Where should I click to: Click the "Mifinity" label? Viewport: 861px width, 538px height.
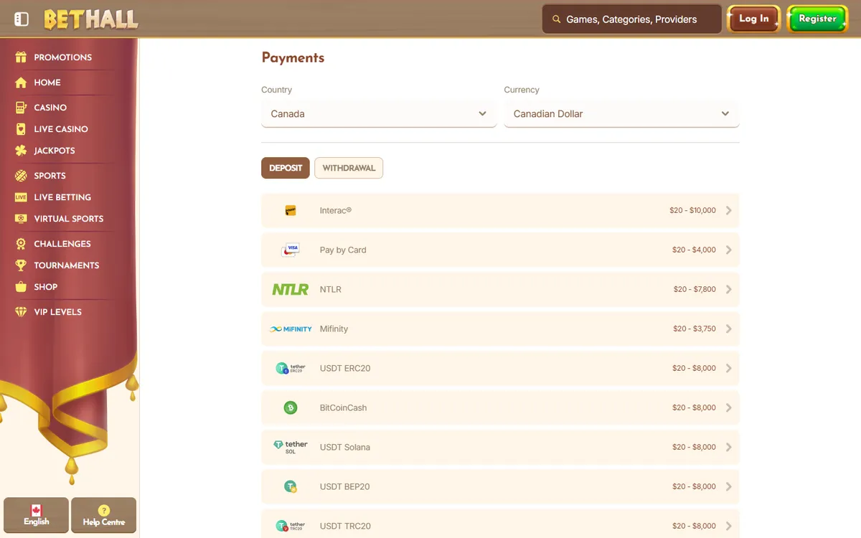pyautogui.click(x=334, y=329)
